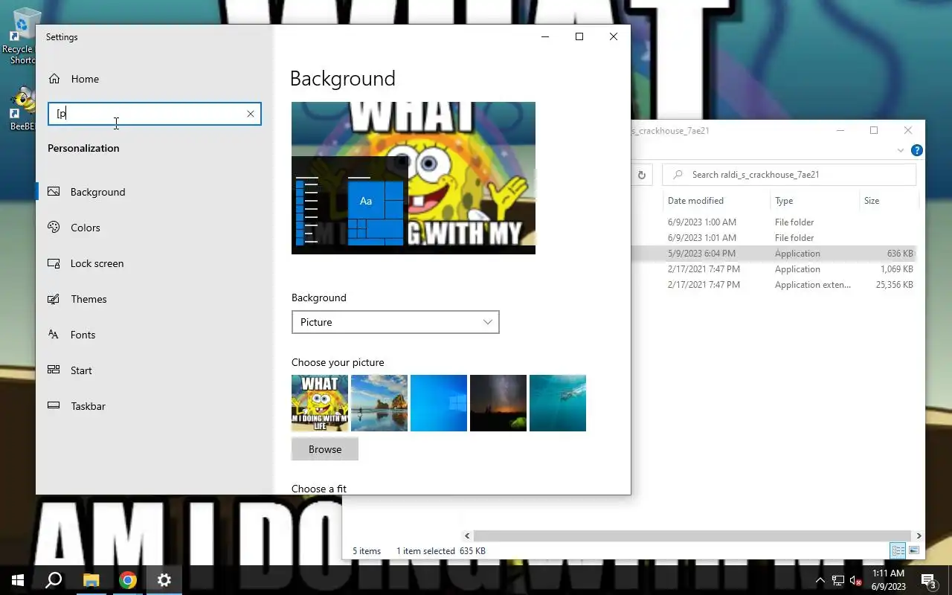Screen dimensions: 952x595
Task: Select the 25,356 KB Application extension row
Action: [773, 285]
